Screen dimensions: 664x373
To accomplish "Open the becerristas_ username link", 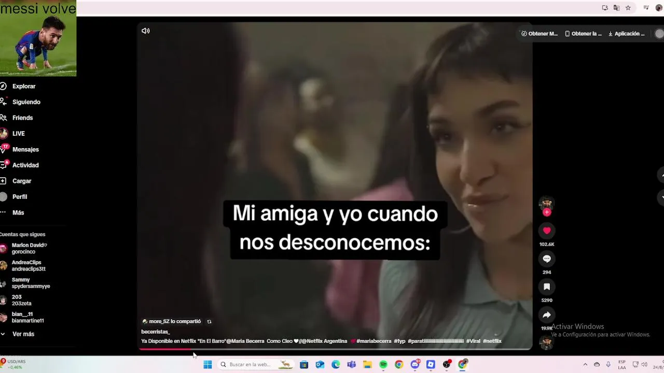I will pyautogui.click(x=156, y=332).
